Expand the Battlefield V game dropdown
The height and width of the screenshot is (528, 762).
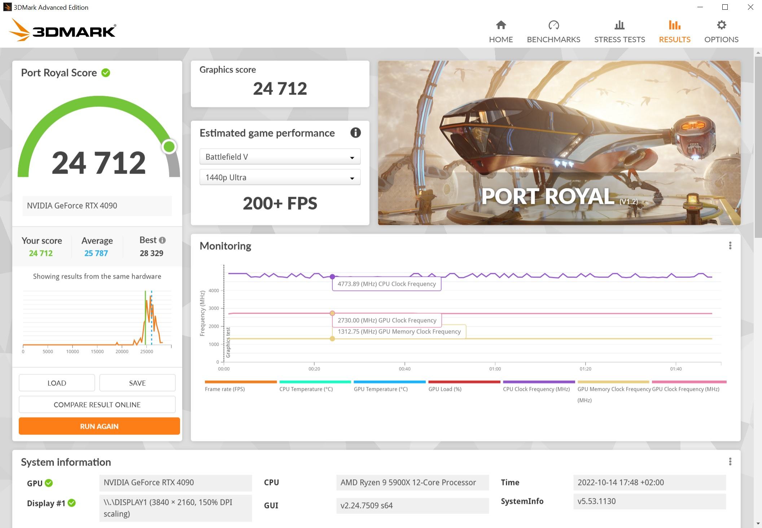click(280, 157)
